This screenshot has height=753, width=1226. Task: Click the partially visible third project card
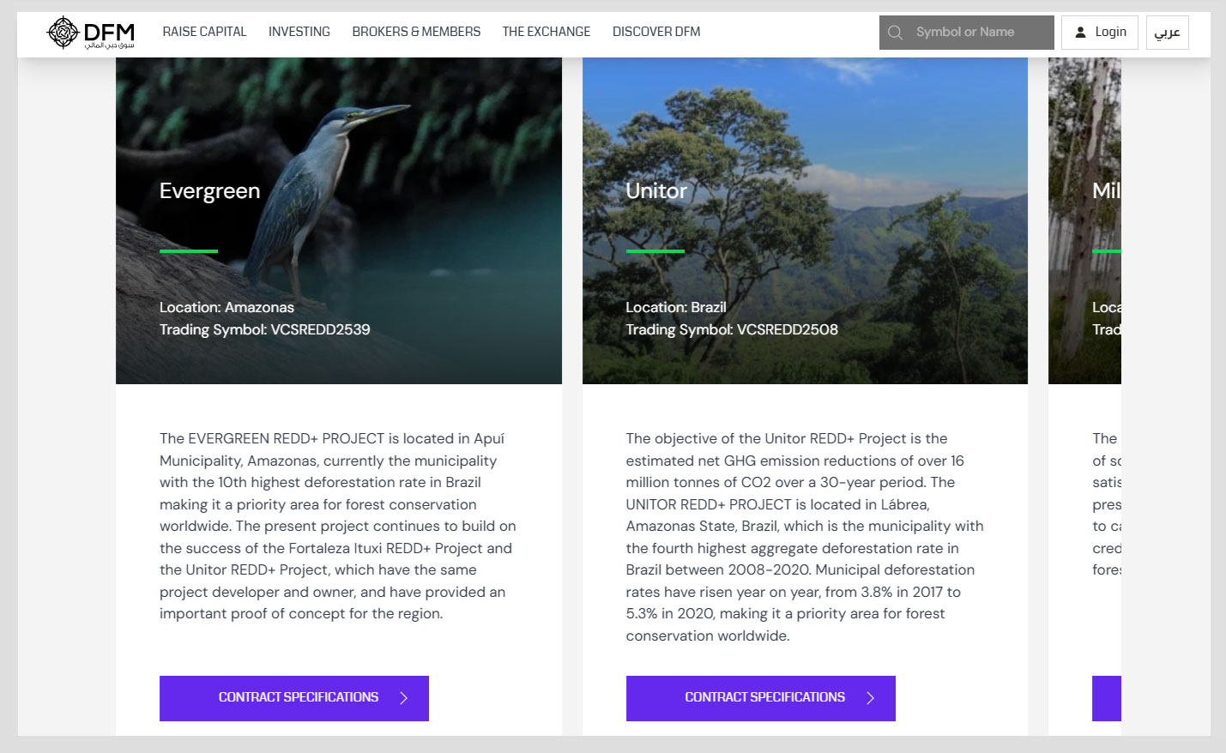1085,386
